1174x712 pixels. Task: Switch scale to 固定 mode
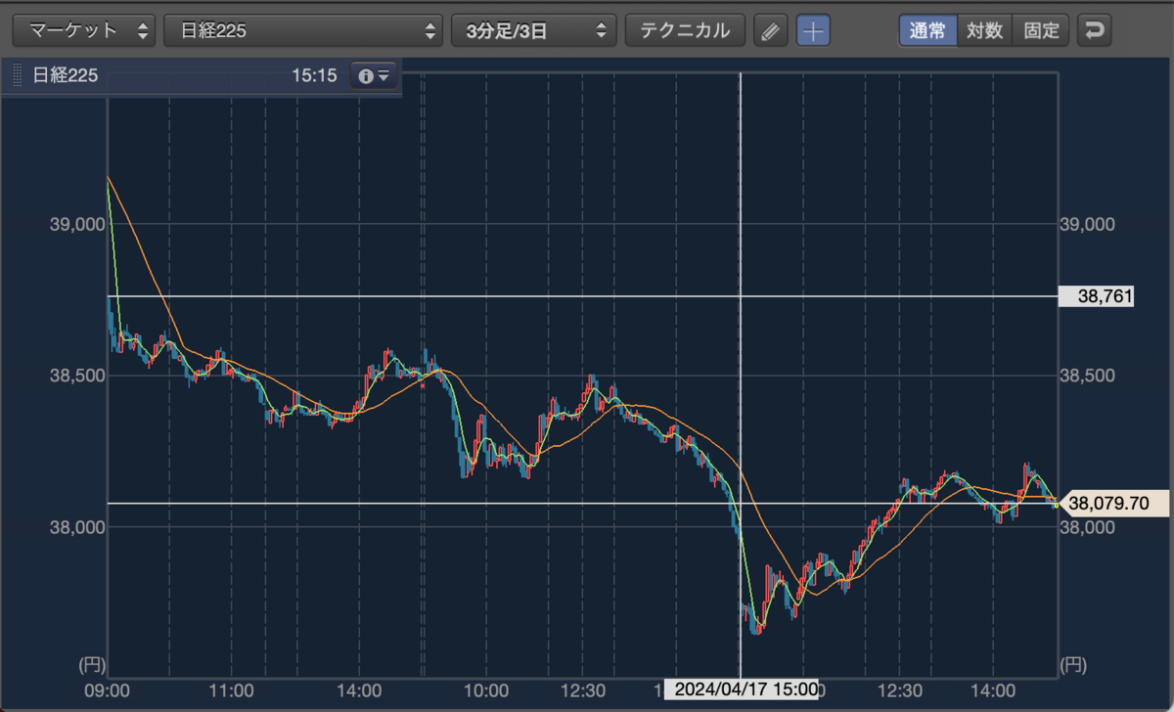click(x=1041, y=30)
